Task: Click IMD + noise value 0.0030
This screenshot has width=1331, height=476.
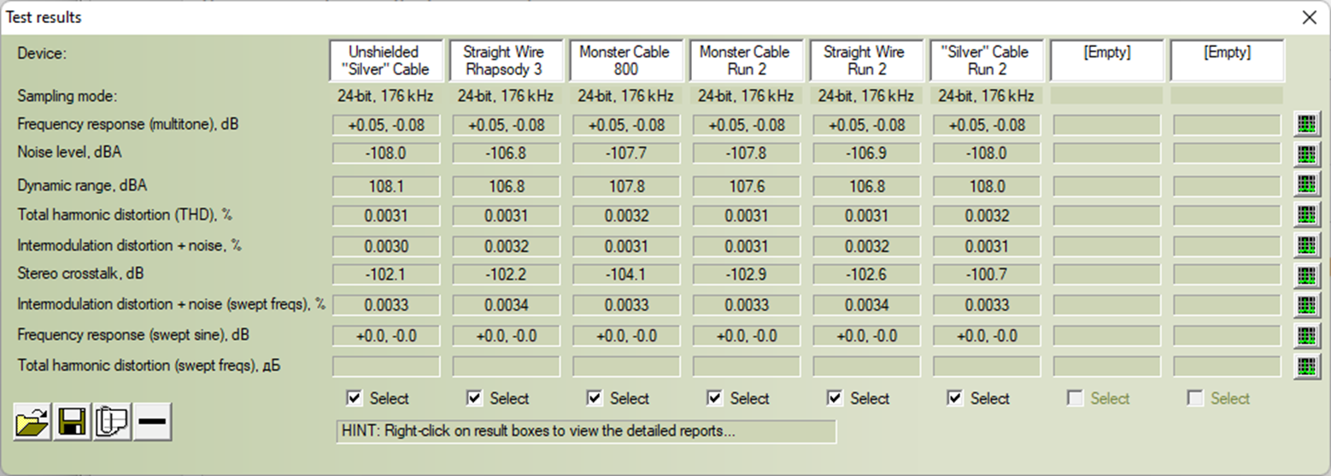Action: tap(386, 246)
